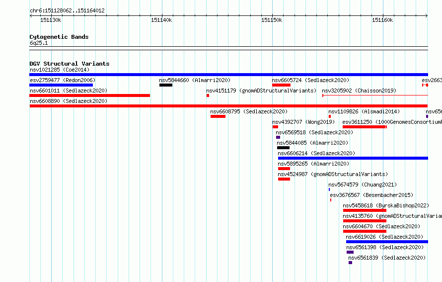Open nsv6619026 (Sedlazeck2020) label
This screenshot has width=442, height=282.
[384, 237]
